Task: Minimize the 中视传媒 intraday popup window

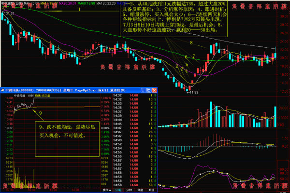Action: tap(143, 90)
